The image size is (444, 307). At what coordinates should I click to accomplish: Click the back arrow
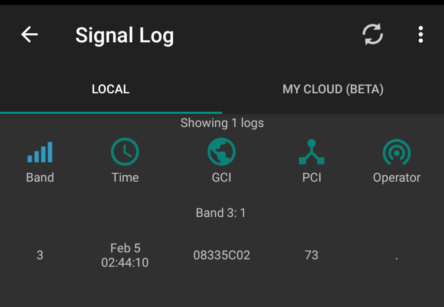(29, 34)
